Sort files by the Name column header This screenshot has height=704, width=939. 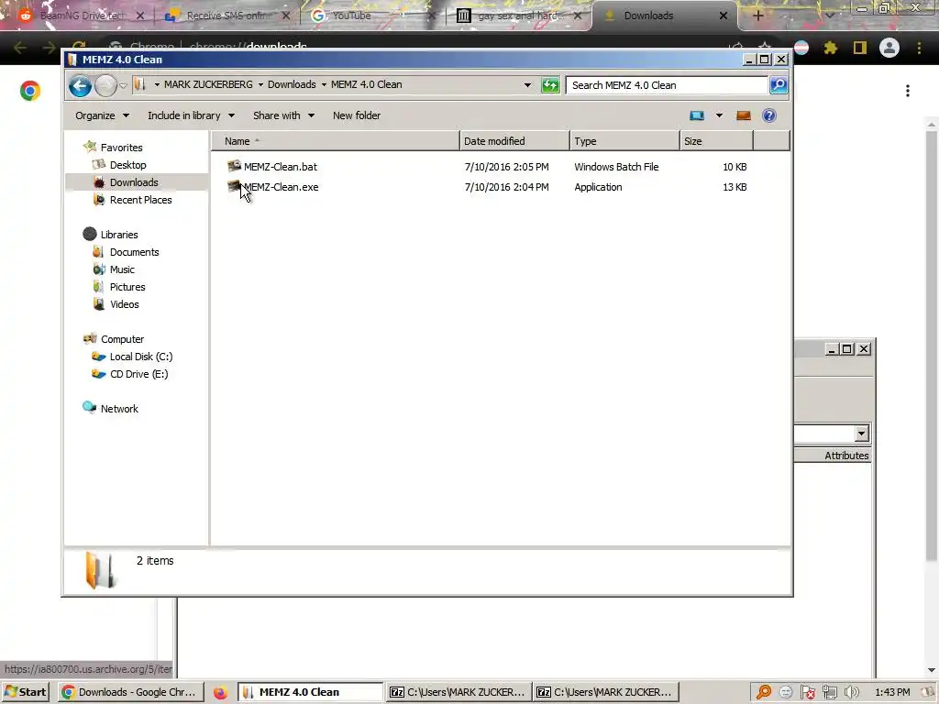[336, 141]
